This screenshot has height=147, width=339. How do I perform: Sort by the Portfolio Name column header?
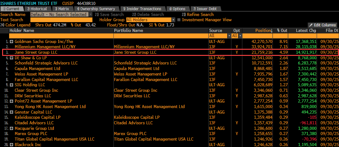tap(128, 30)
